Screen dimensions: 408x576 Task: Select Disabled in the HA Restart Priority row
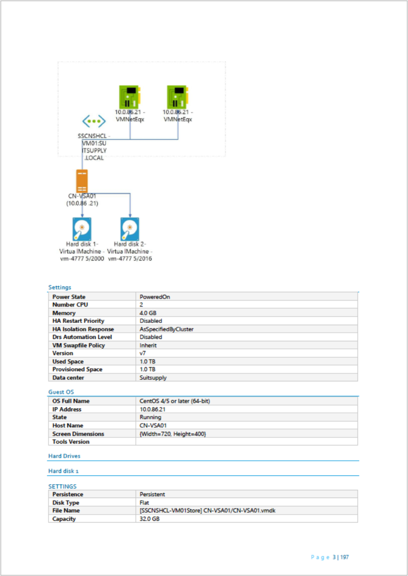coord(151,321)
